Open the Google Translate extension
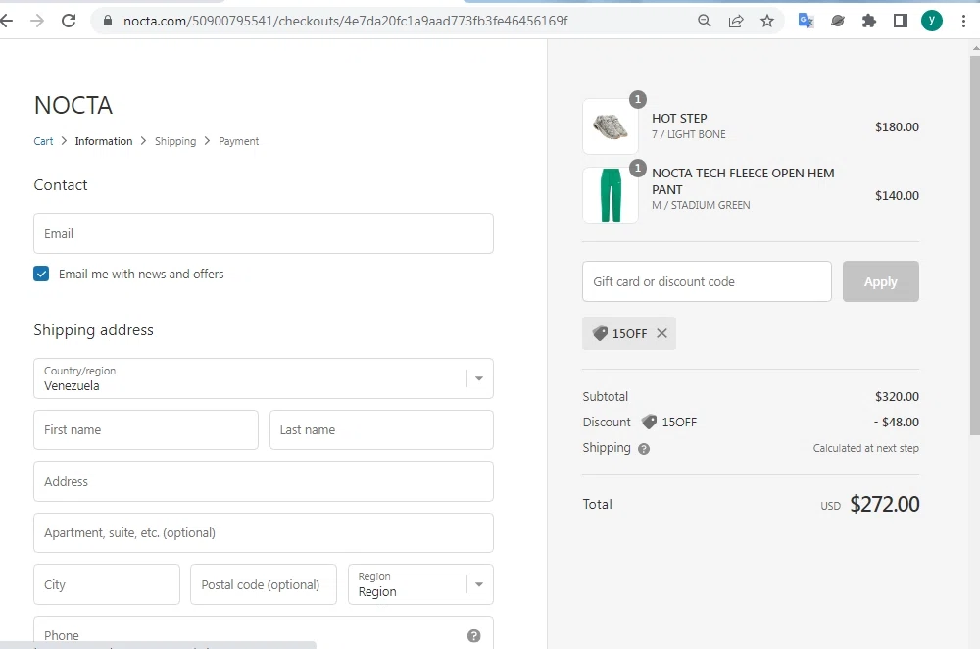Viewport: 980px width, 649px height. coord(806,21)
